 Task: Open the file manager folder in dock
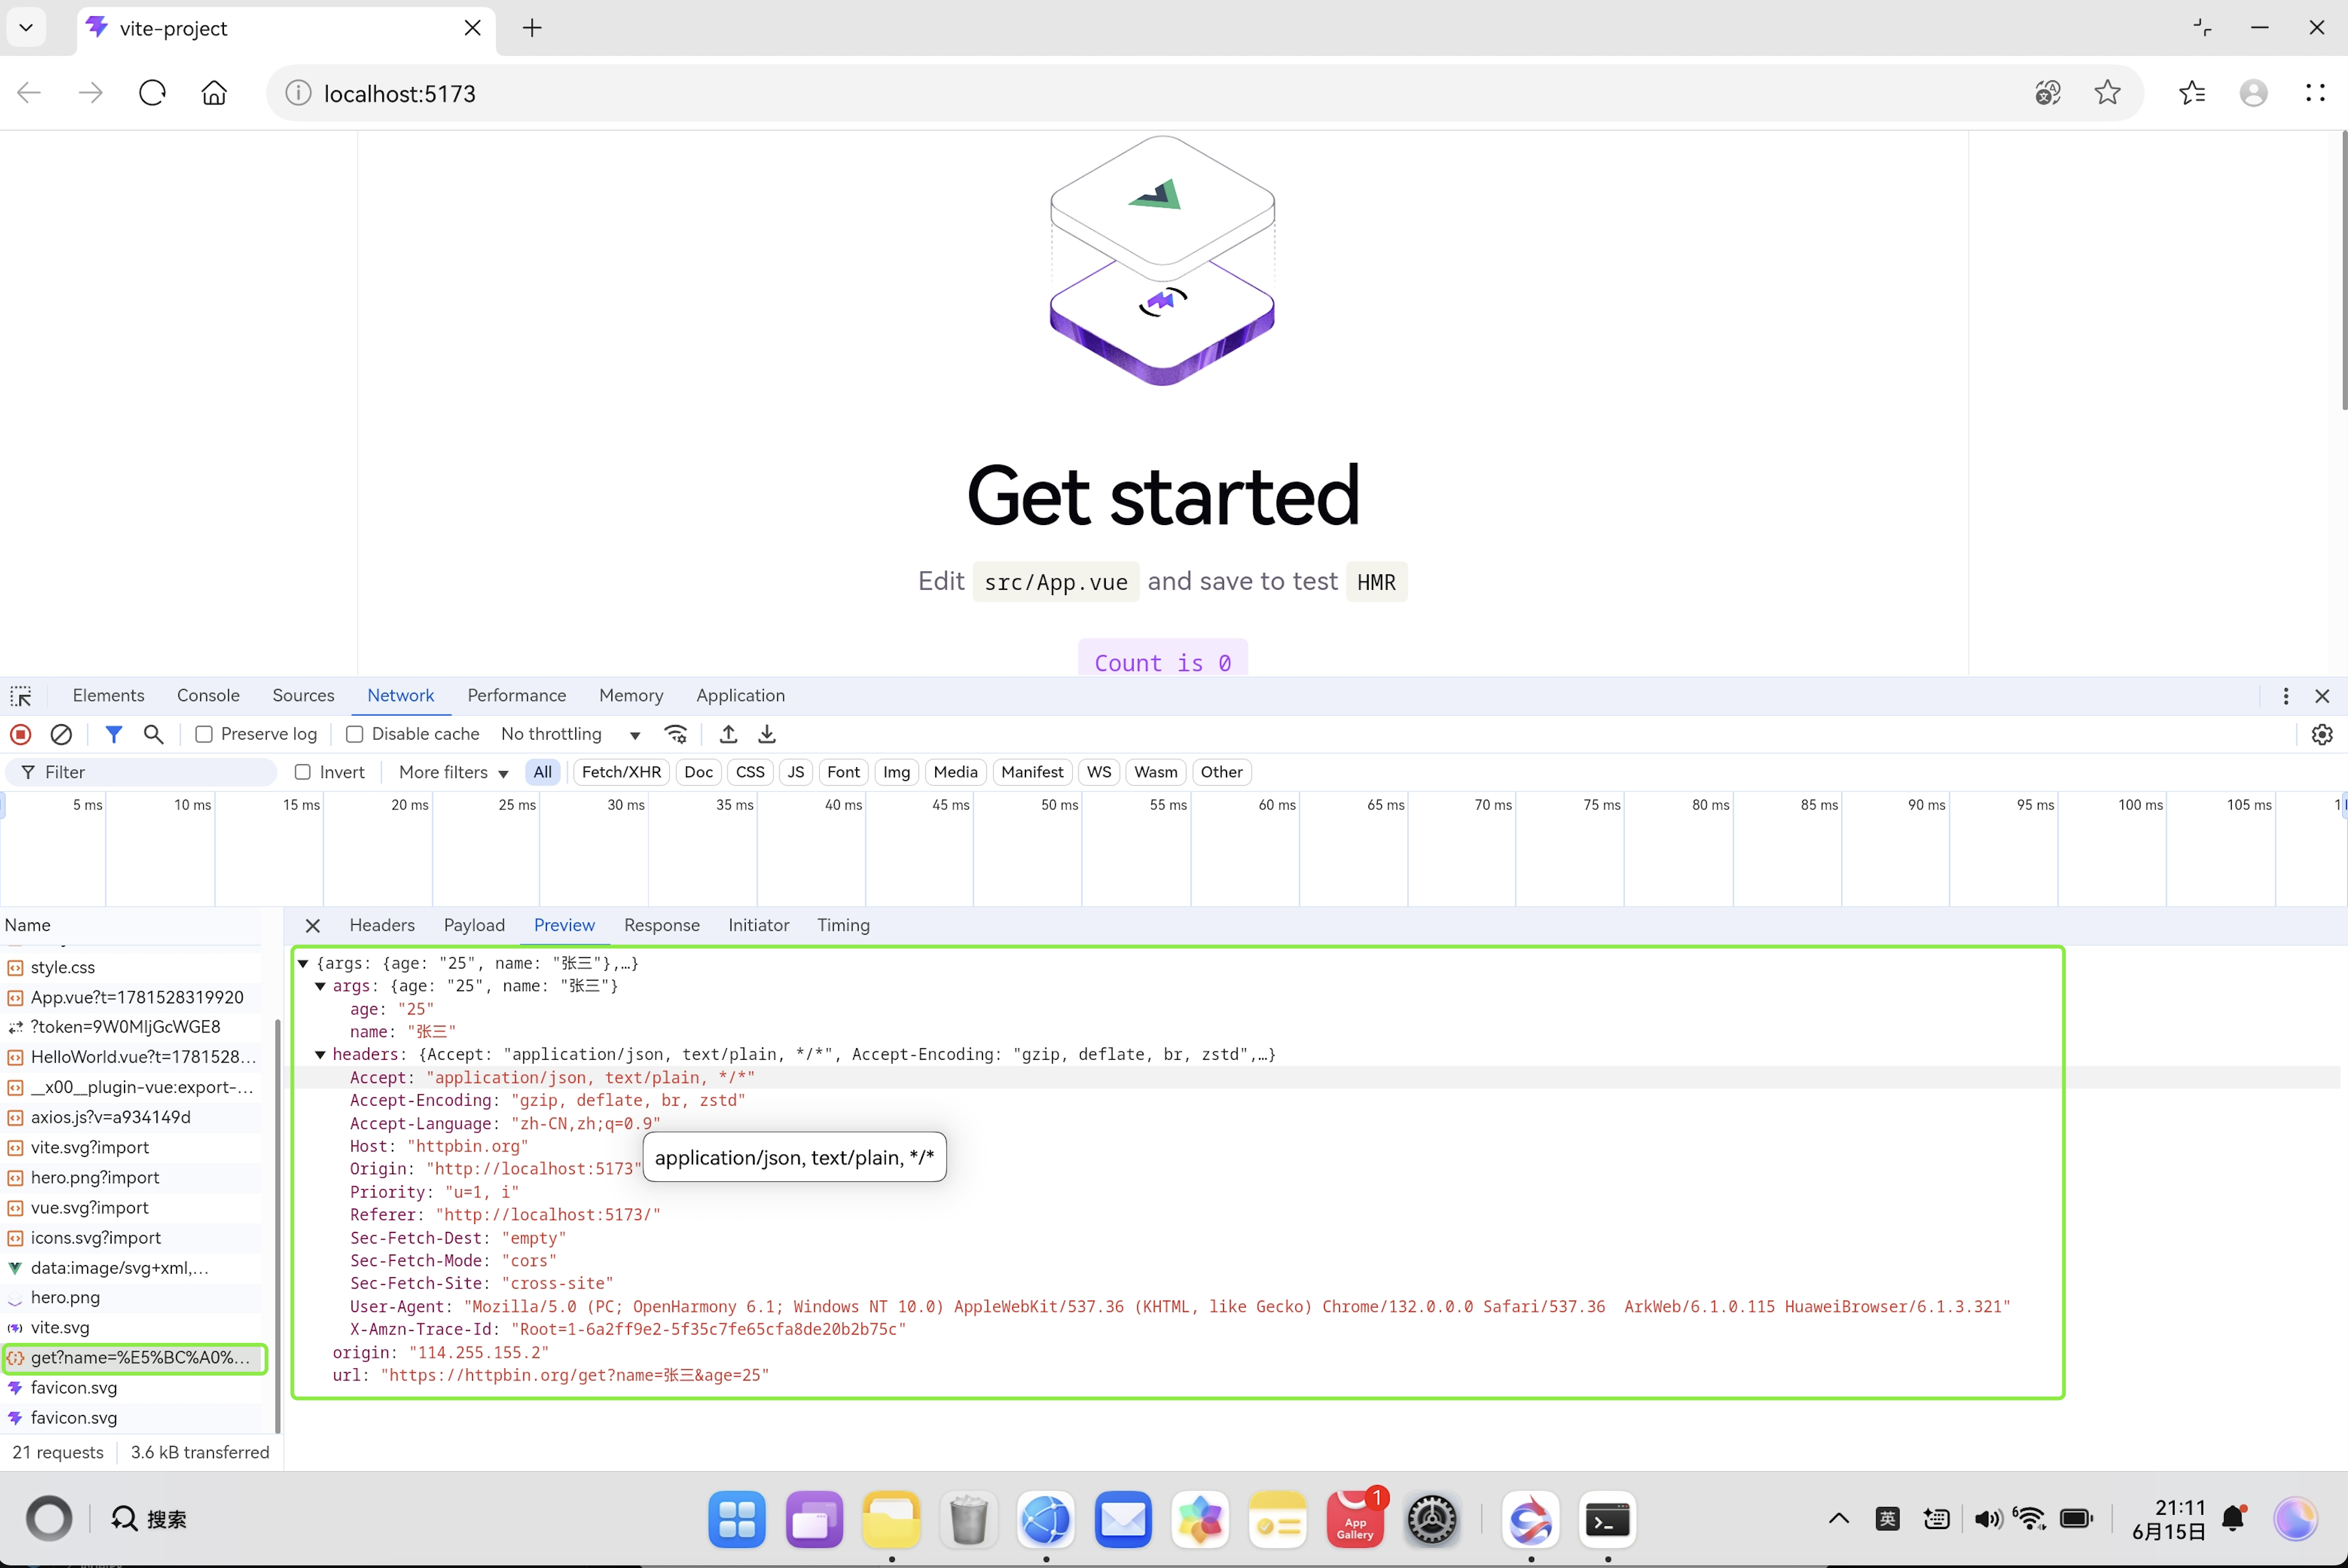(891, 1519)
